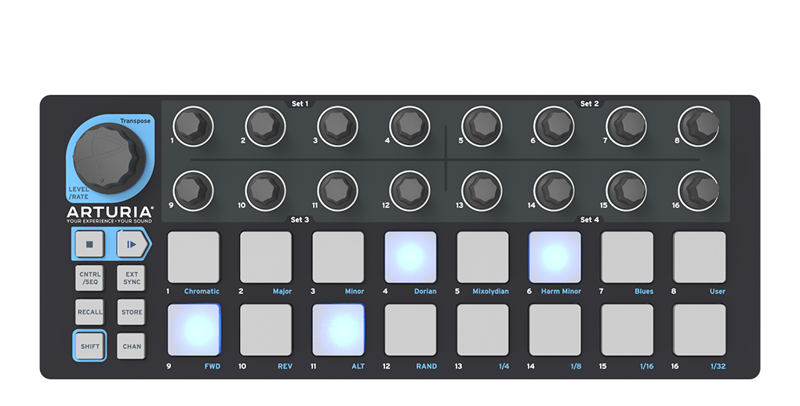Tap pad 12 RAND
This screenshot has height=406, width=800.
pos(410,330)
